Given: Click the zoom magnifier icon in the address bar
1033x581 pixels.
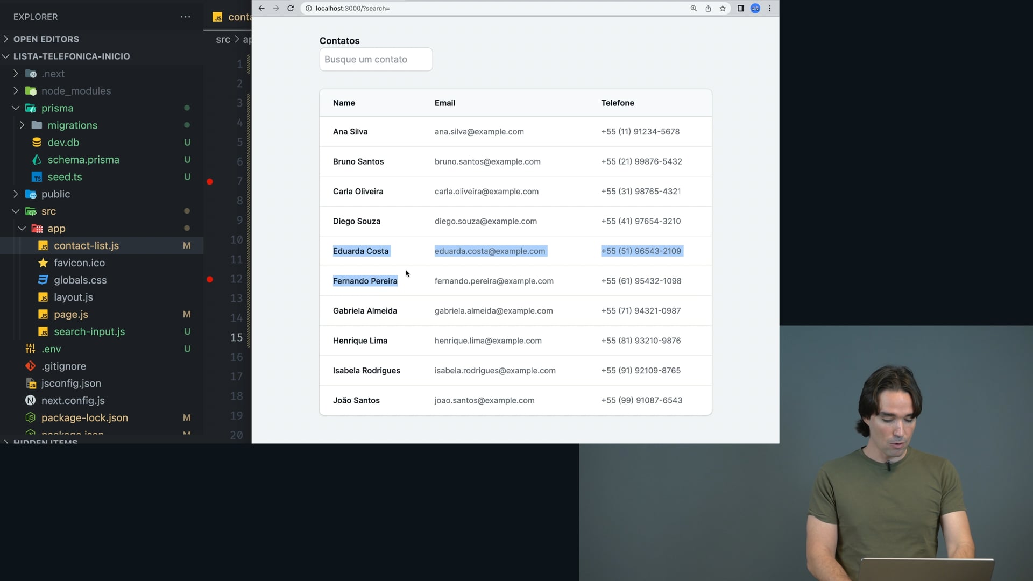Looking at the screenshot, I should (694, 8).
